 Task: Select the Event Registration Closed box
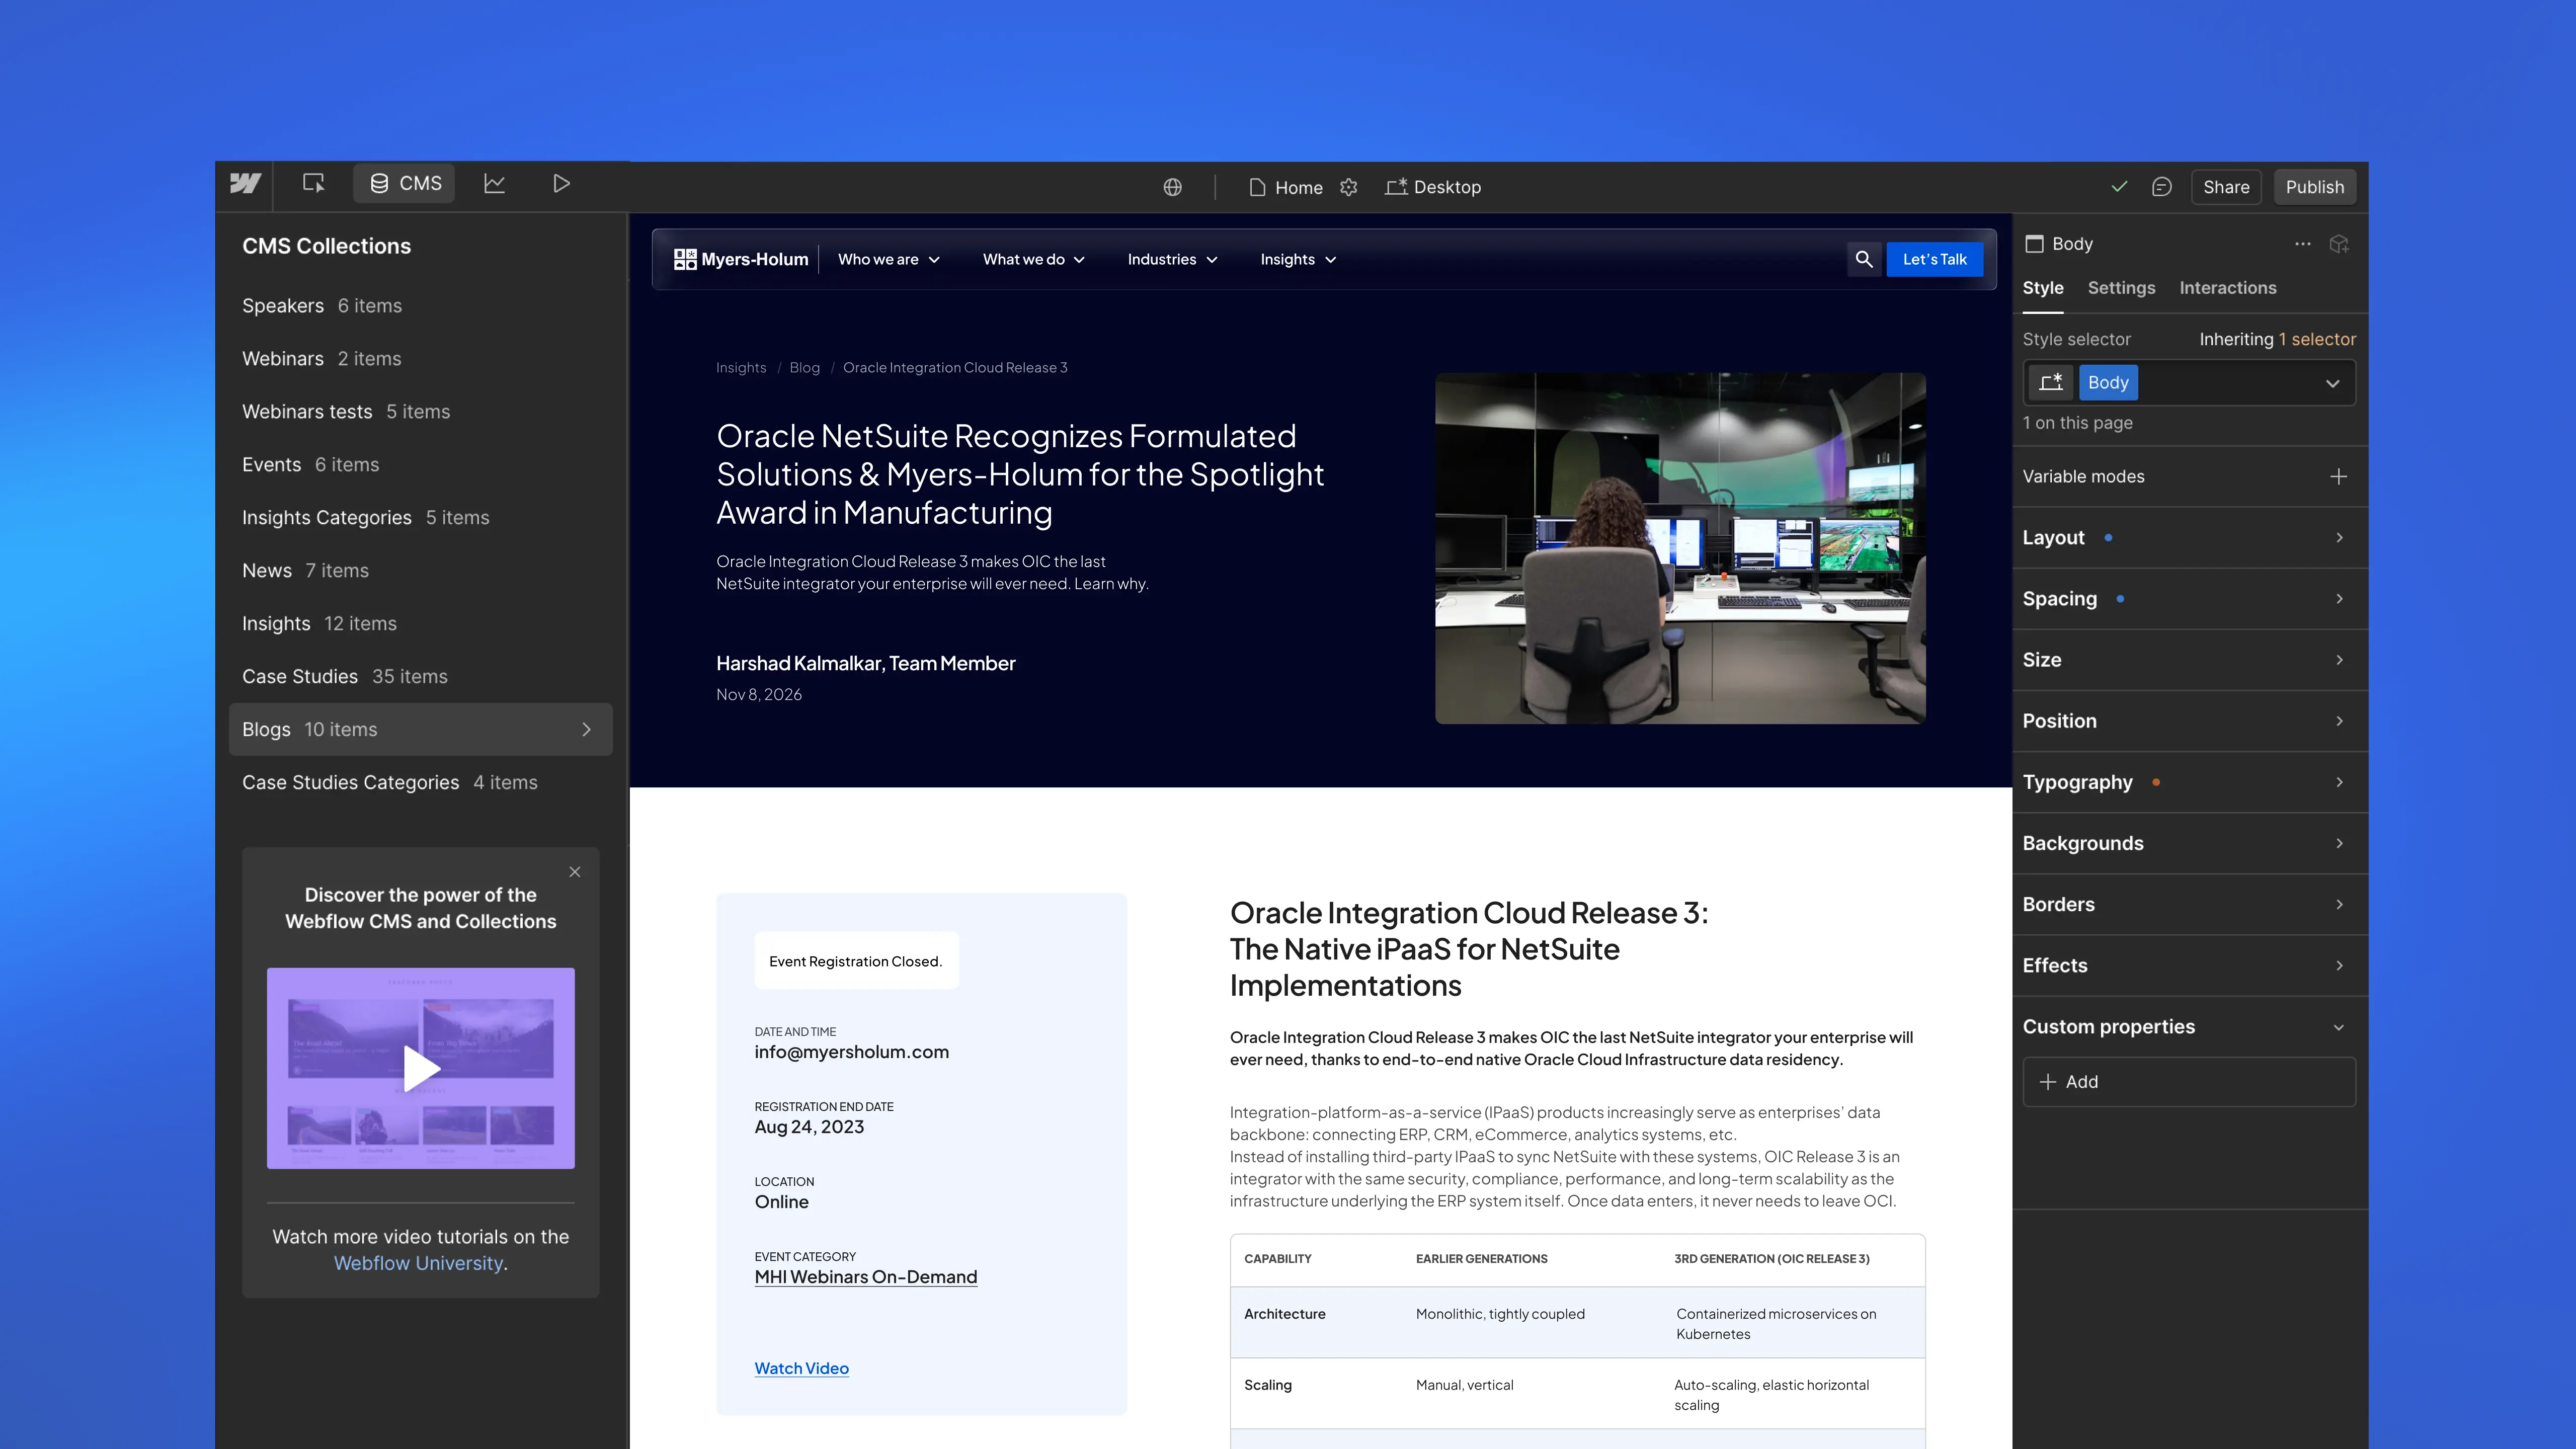click(856, 961)
